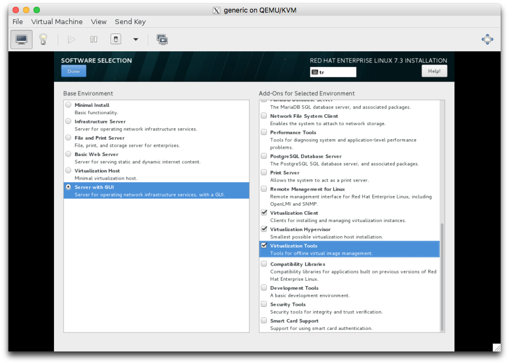Click 'A basic development environment.' text
509x364 pixels.
point(310,296)
